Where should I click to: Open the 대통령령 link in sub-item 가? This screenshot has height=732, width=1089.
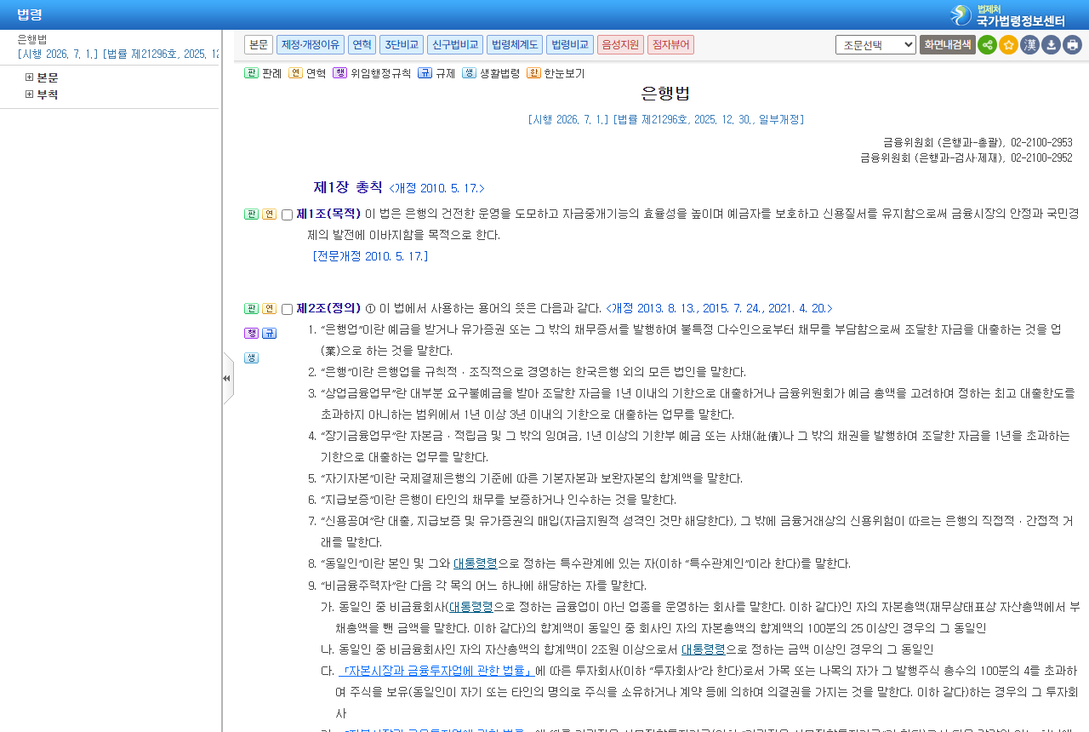pos(471,607)
